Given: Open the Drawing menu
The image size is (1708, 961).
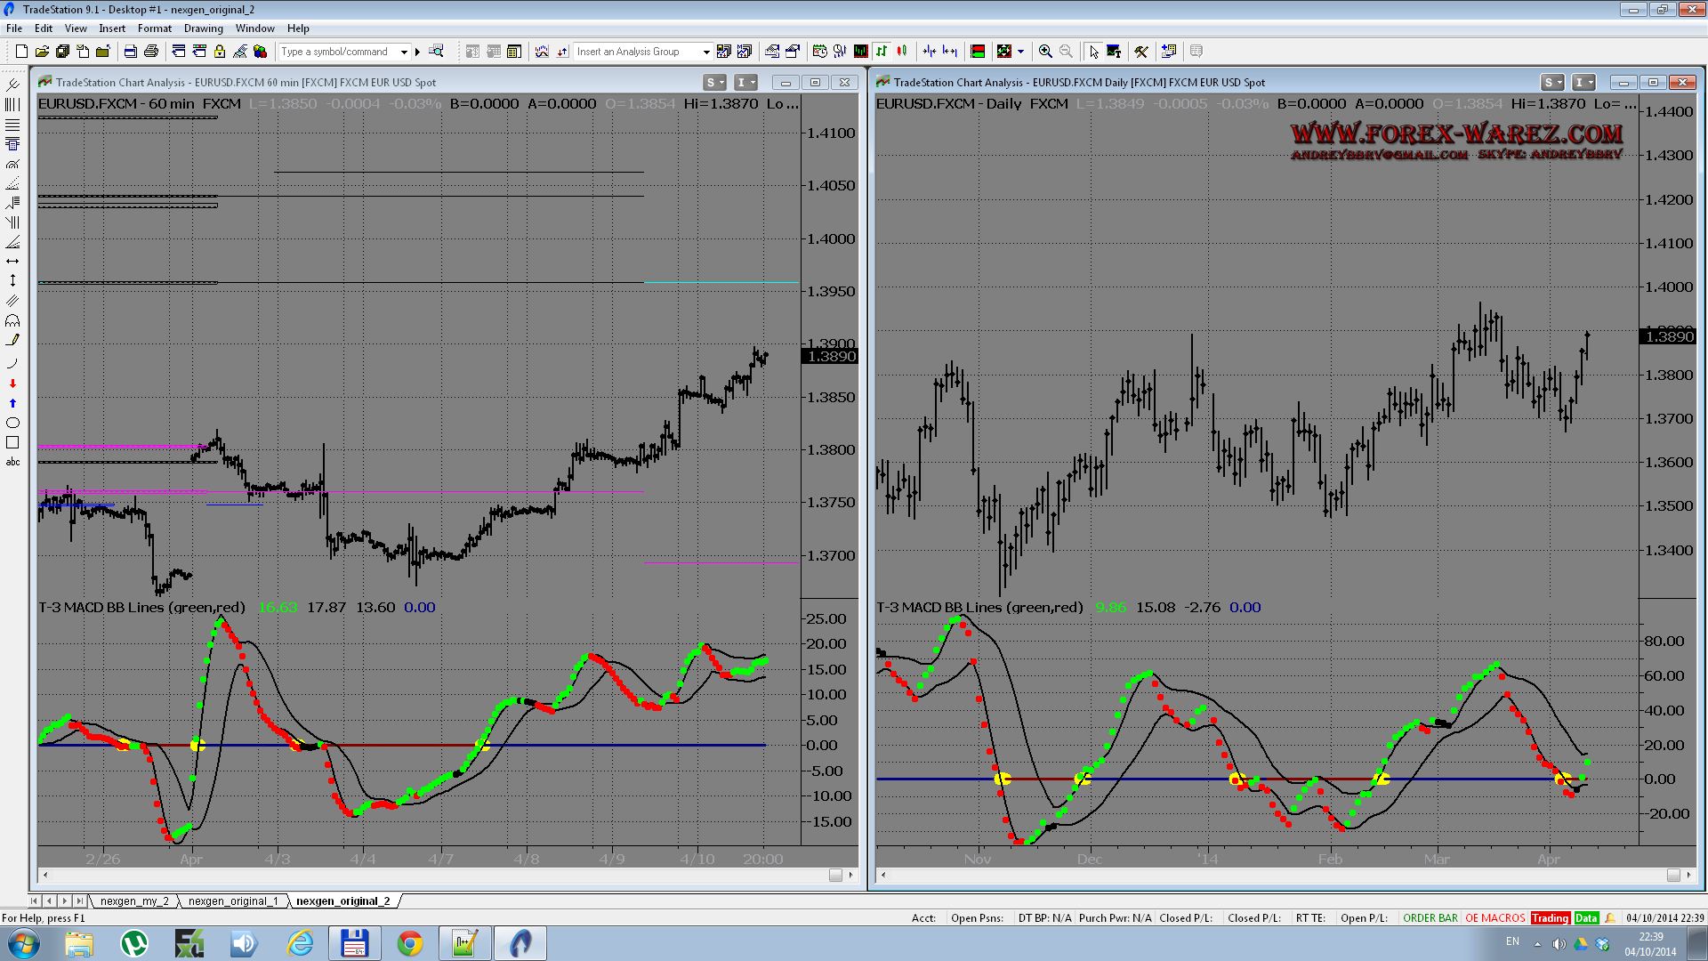Looking at the screenshot, I should tap(203, 28).
